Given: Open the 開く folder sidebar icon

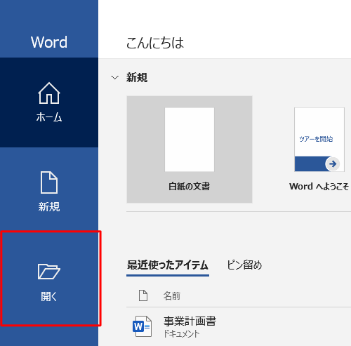Looking at the screenshot, I should pyautogui.click(x=49, y=272).
